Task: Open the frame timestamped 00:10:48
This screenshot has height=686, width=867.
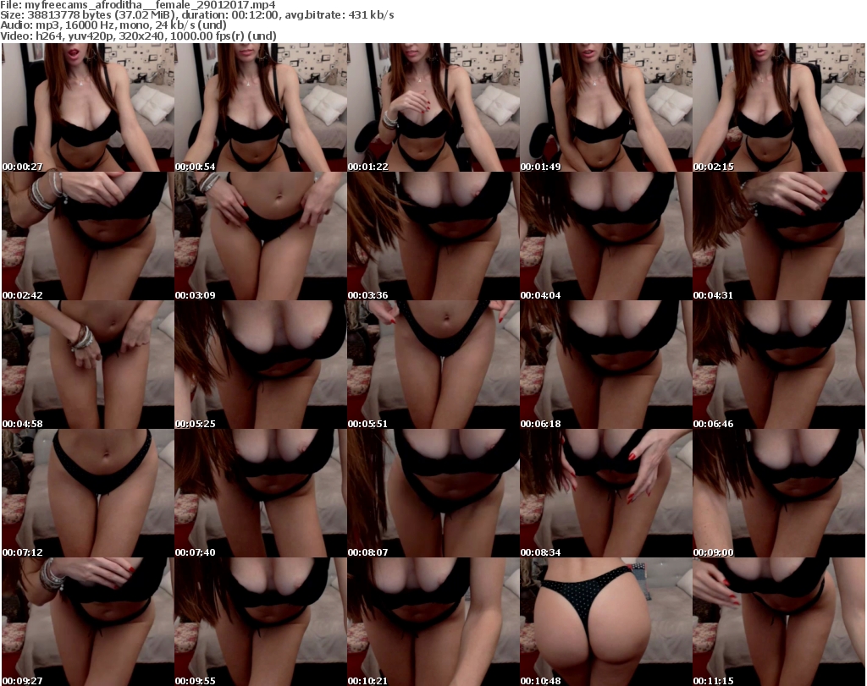Action: pyautogui.click(x=605, y=623)
